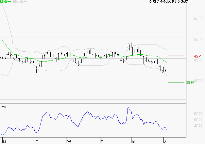Select the 4551 resistance price label

[x=197, y=56]
